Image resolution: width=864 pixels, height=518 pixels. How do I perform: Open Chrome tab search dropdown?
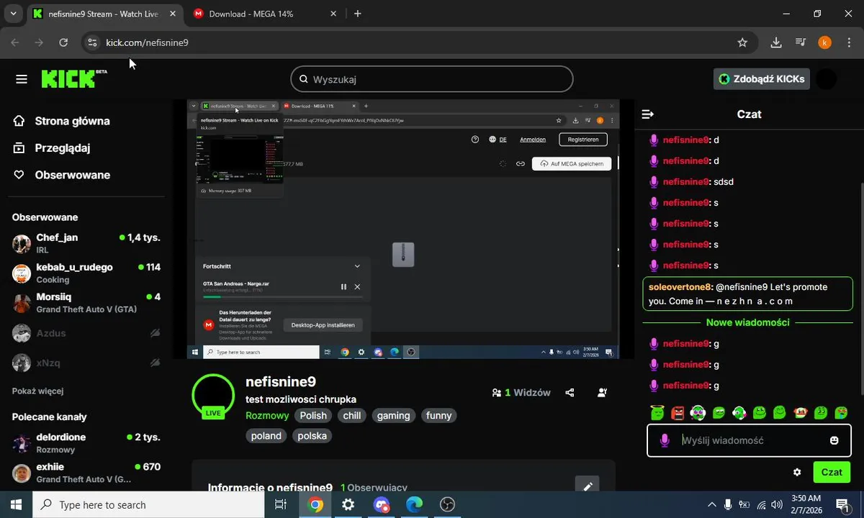[x=13, y=14]
